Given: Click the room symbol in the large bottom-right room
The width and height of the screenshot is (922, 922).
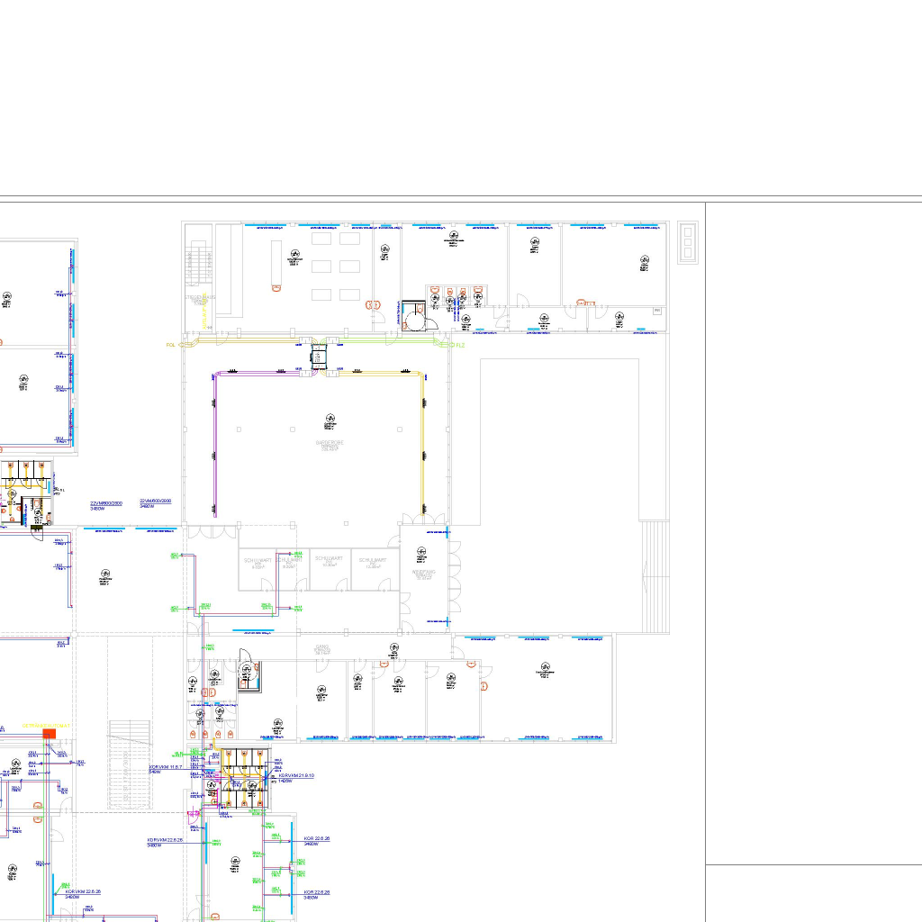Looking at the screenshot, I should point(545,669).
